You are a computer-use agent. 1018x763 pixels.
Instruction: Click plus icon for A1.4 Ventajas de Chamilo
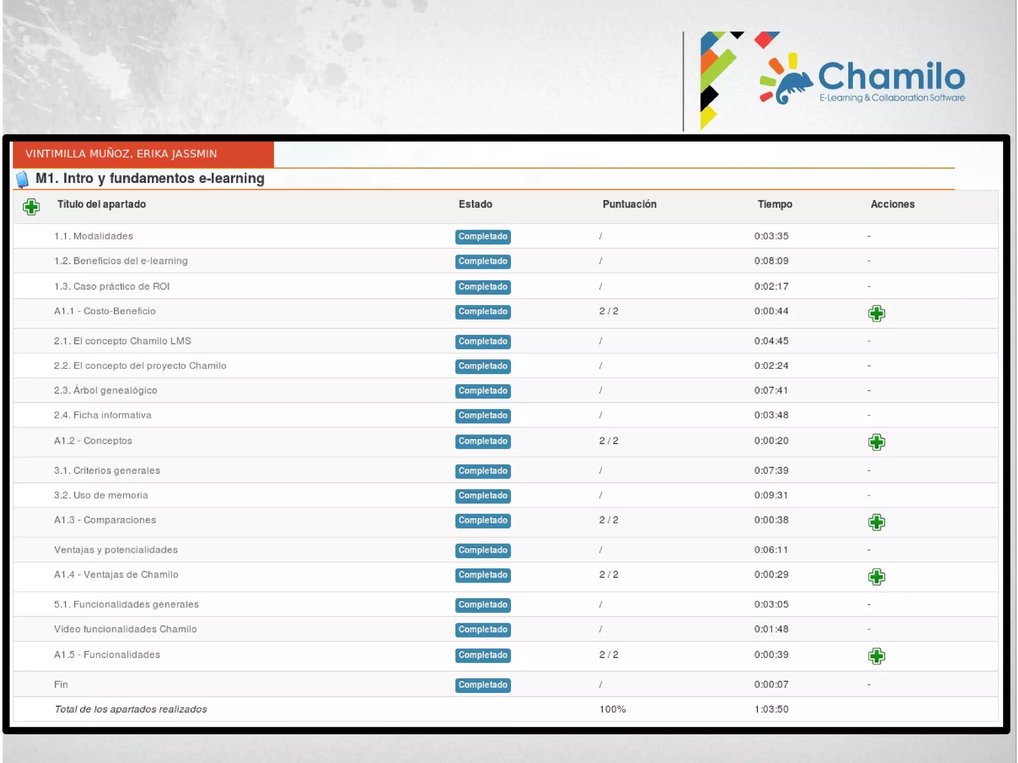click(876, 577)
